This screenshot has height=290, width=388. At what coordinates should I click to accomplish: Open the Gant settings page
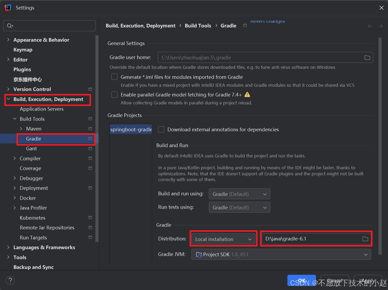click(31, 148)
